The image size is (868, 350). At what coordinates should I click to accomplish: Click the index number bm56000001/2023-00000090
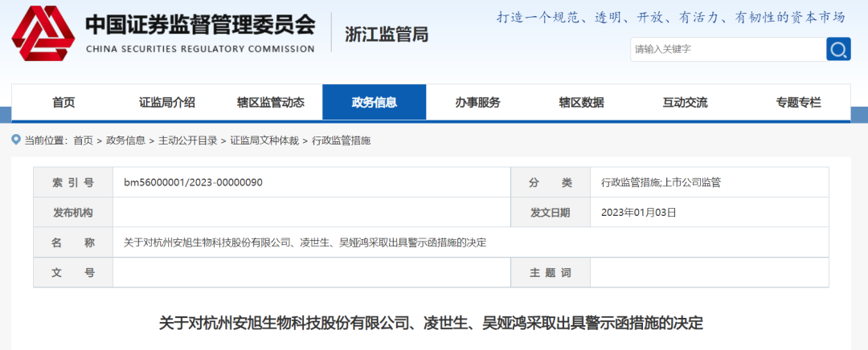point(193,182)
